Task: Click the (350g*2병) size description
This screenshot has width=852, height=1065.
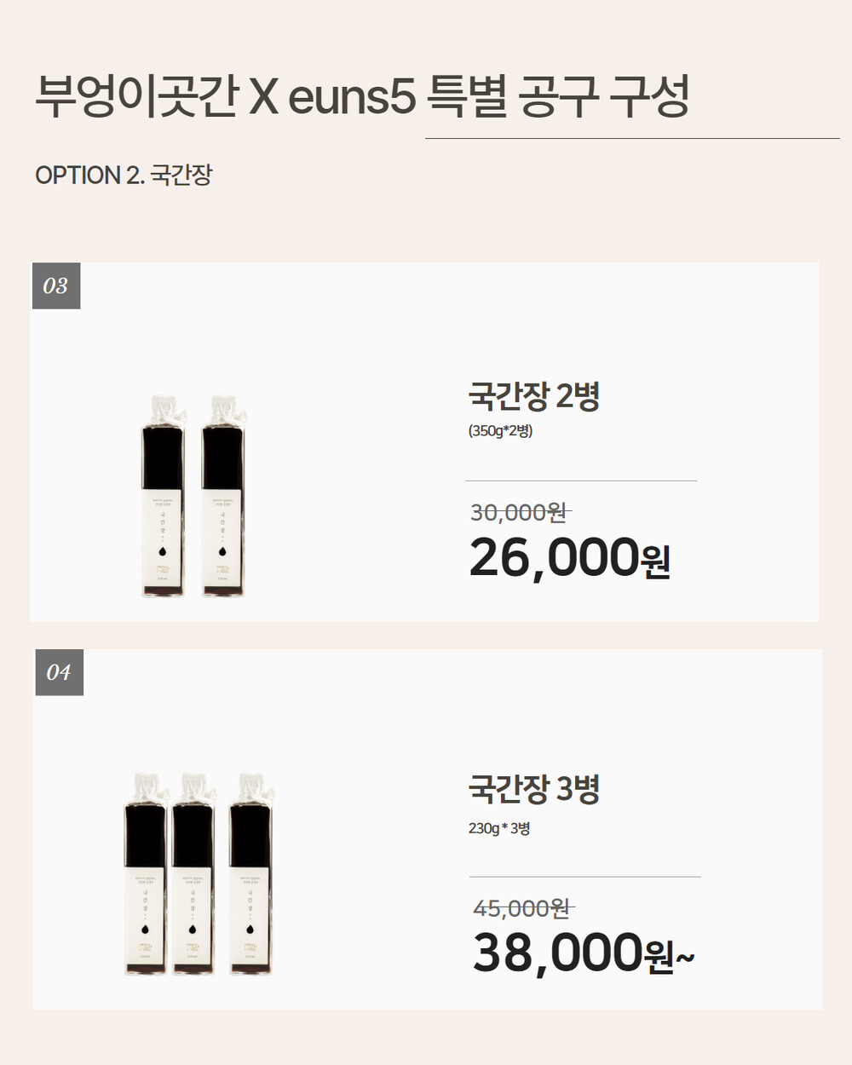Action: (x=500, y=431)
